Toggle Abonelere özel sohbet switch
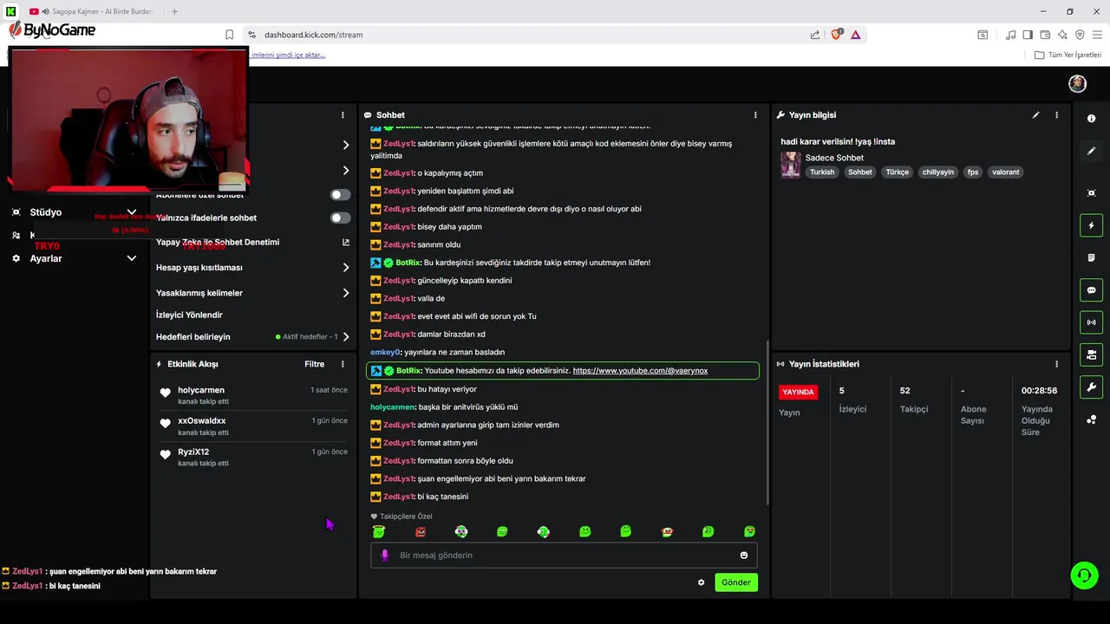 (341, 195)
